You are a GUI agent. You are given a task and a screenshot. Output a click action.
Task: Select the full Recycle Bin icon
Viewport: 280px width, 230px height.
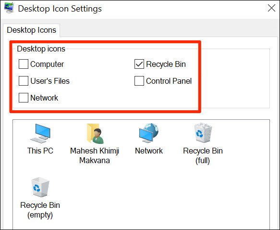[x=203, y=132]
